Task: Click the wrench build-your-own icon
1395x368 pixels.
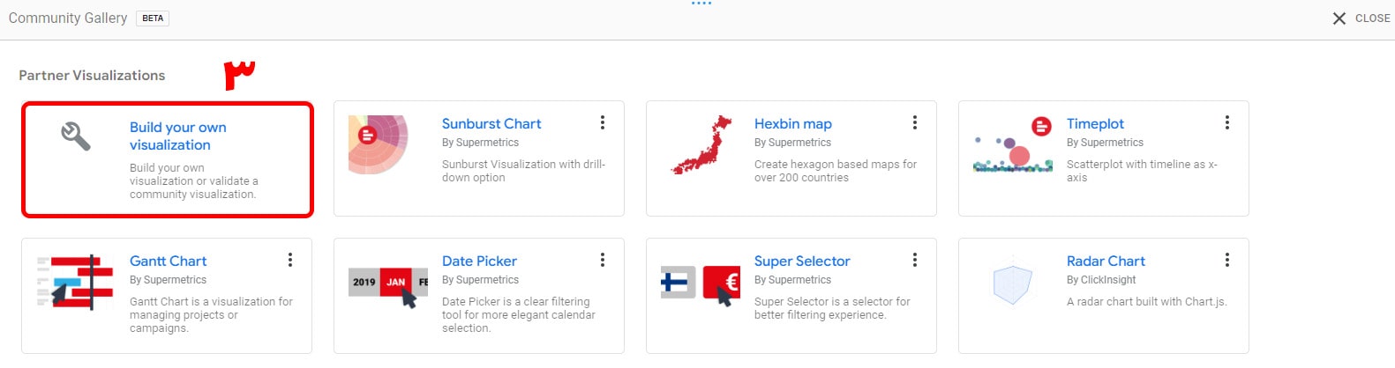Action: [x=76, y=136]
